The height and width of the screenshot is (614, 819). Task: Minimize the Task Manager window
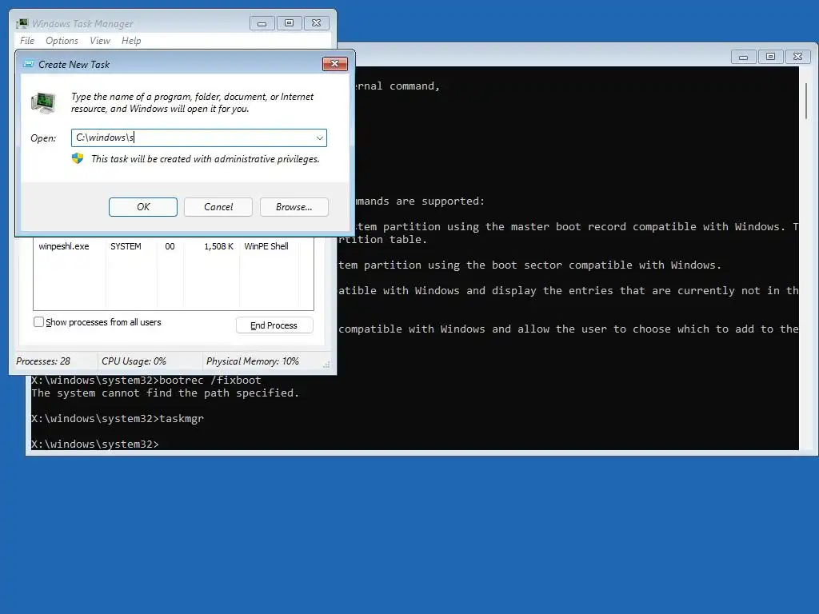pos(262,23)
